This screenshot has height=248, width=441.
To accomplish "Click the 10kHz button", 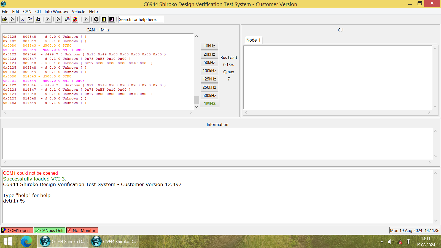I will coord(209,46).
